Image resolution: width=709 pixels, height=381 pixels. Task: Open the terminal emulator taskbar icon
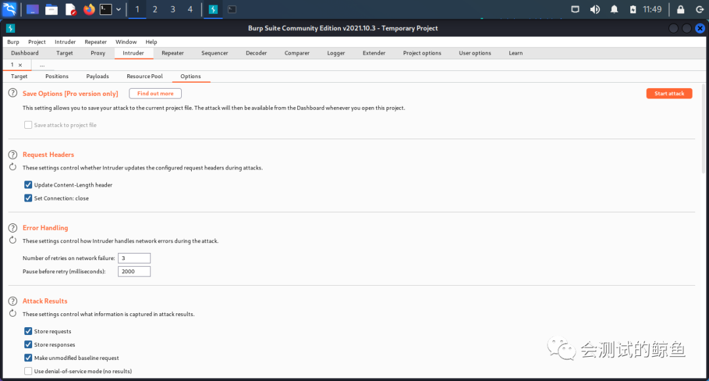pos(106,9)
